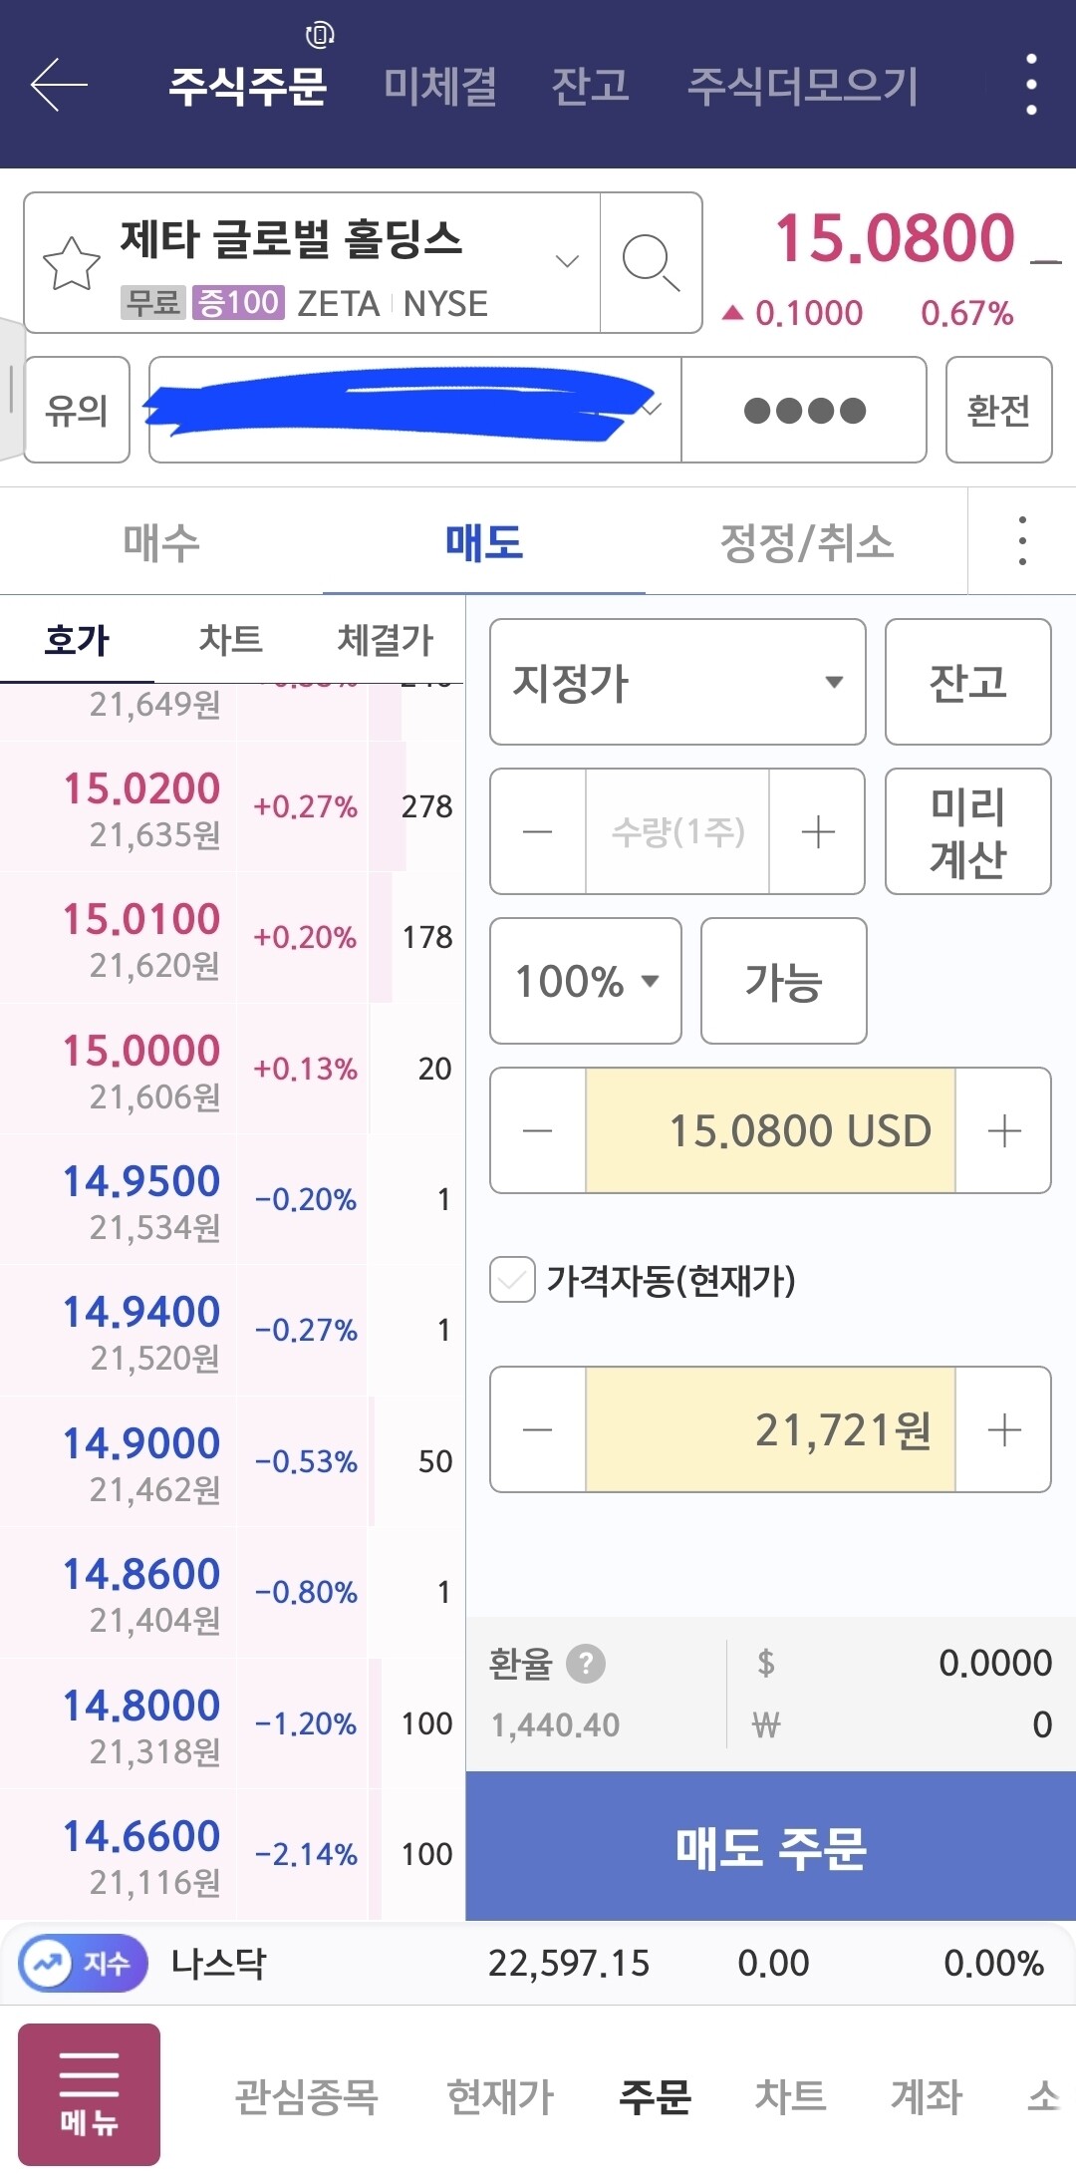Screen dimensions: 1076x2184
Task: Switch to the 매수 tab
Action: click(x=161, y=542)
